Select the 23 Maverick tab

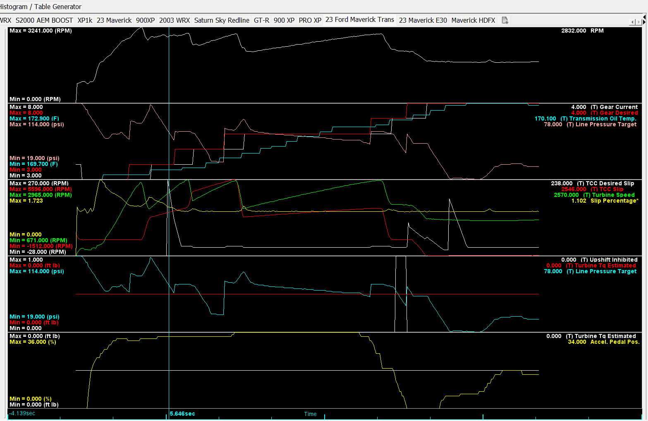[x=114, y=20]
